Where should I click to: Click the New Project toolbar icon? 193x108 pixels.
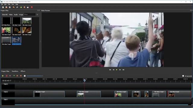point(3,7)
